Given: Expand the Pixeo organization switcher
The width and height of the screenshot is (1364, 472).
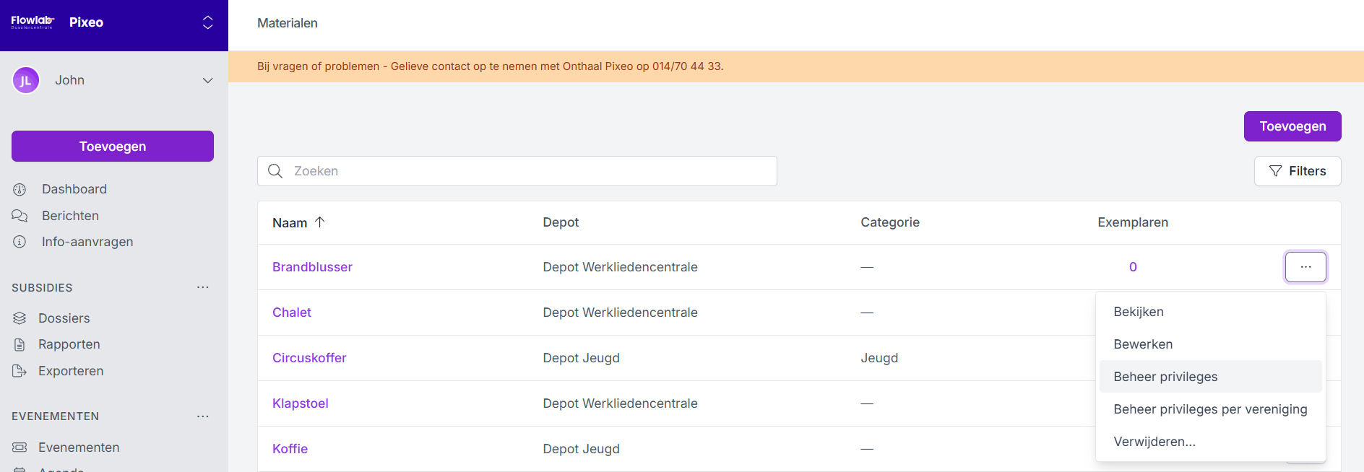Looking at the screenshot, I should click(207, 22).
